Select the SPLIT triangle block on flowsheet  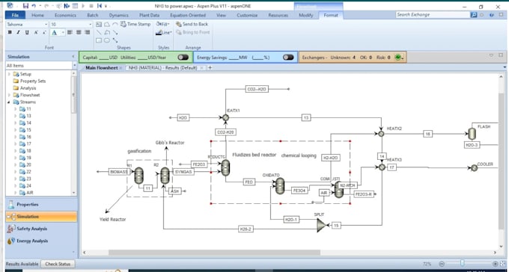[321, 225]
